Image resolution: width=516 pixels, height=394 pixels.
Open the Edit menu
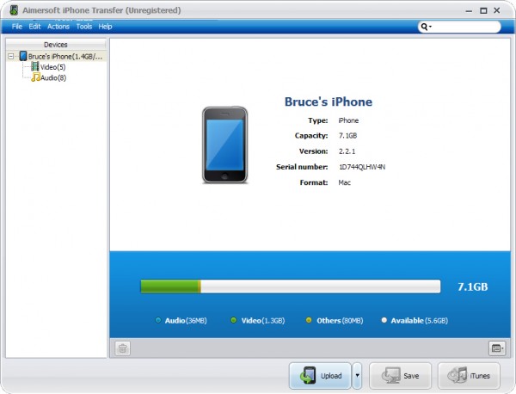tap(34, 27)
